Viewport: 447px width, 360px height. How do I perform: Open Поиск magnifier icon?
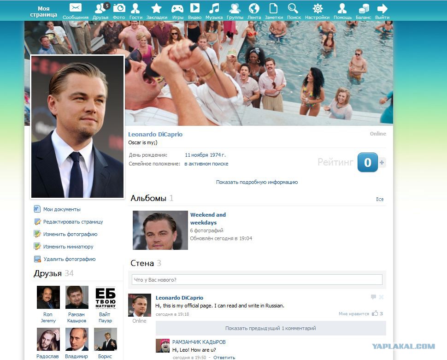(x=294, y=8)
